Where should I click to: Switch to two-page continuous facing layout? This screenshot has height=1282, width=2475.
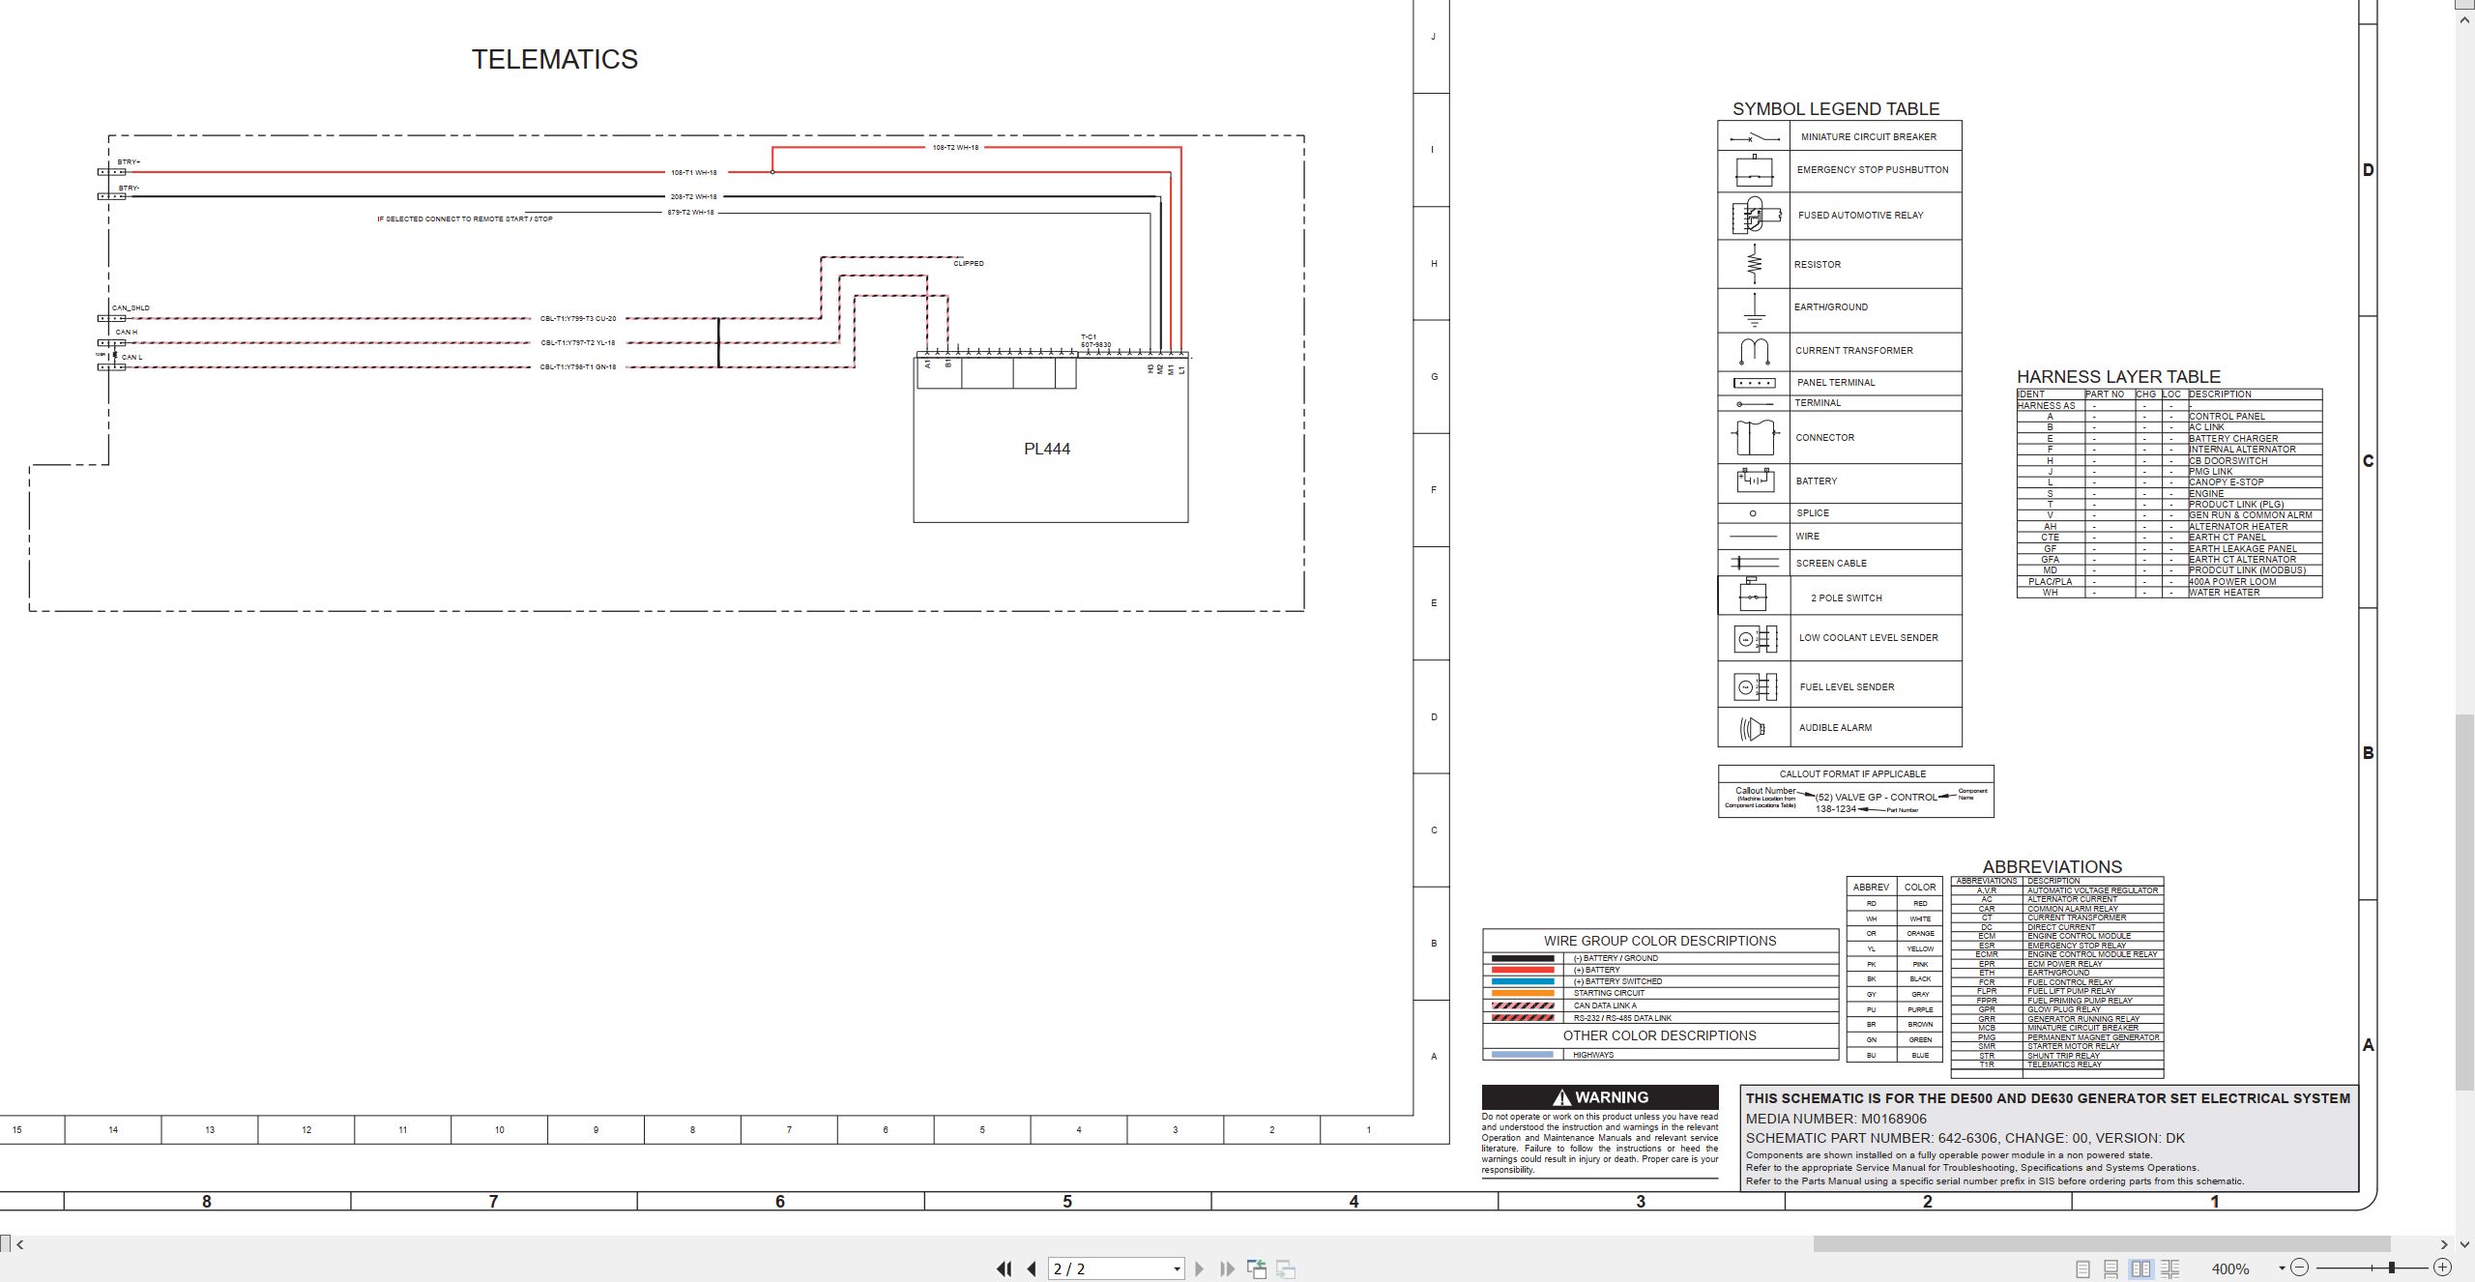(x=2170, y=1268)
